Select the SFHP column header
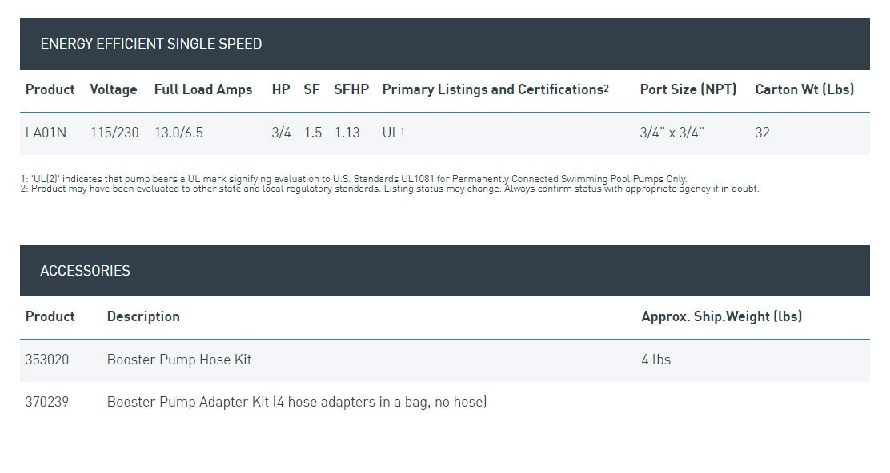The height and width of the screenshot is (473, 890). click(351, 89)
